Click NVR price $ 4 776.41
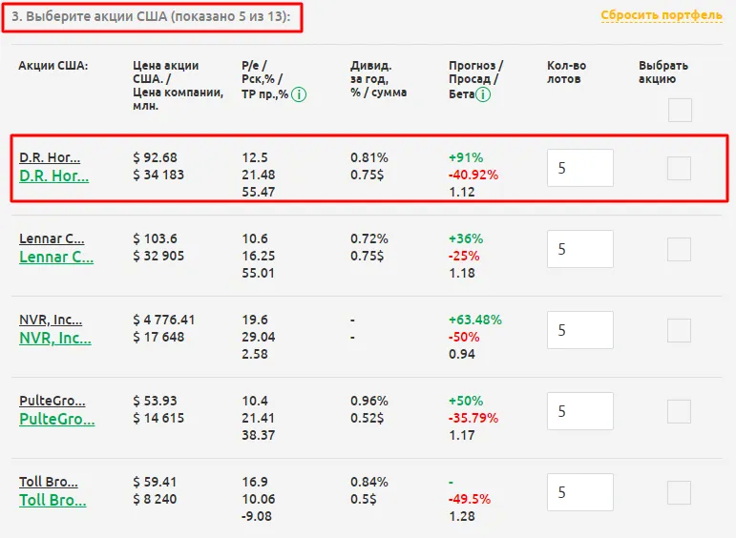Screen dimensions: 736x538 coord(164,320)
